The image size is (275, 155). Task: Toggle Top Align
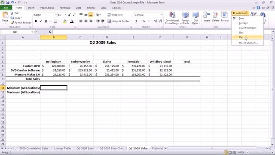click(81, 15)
